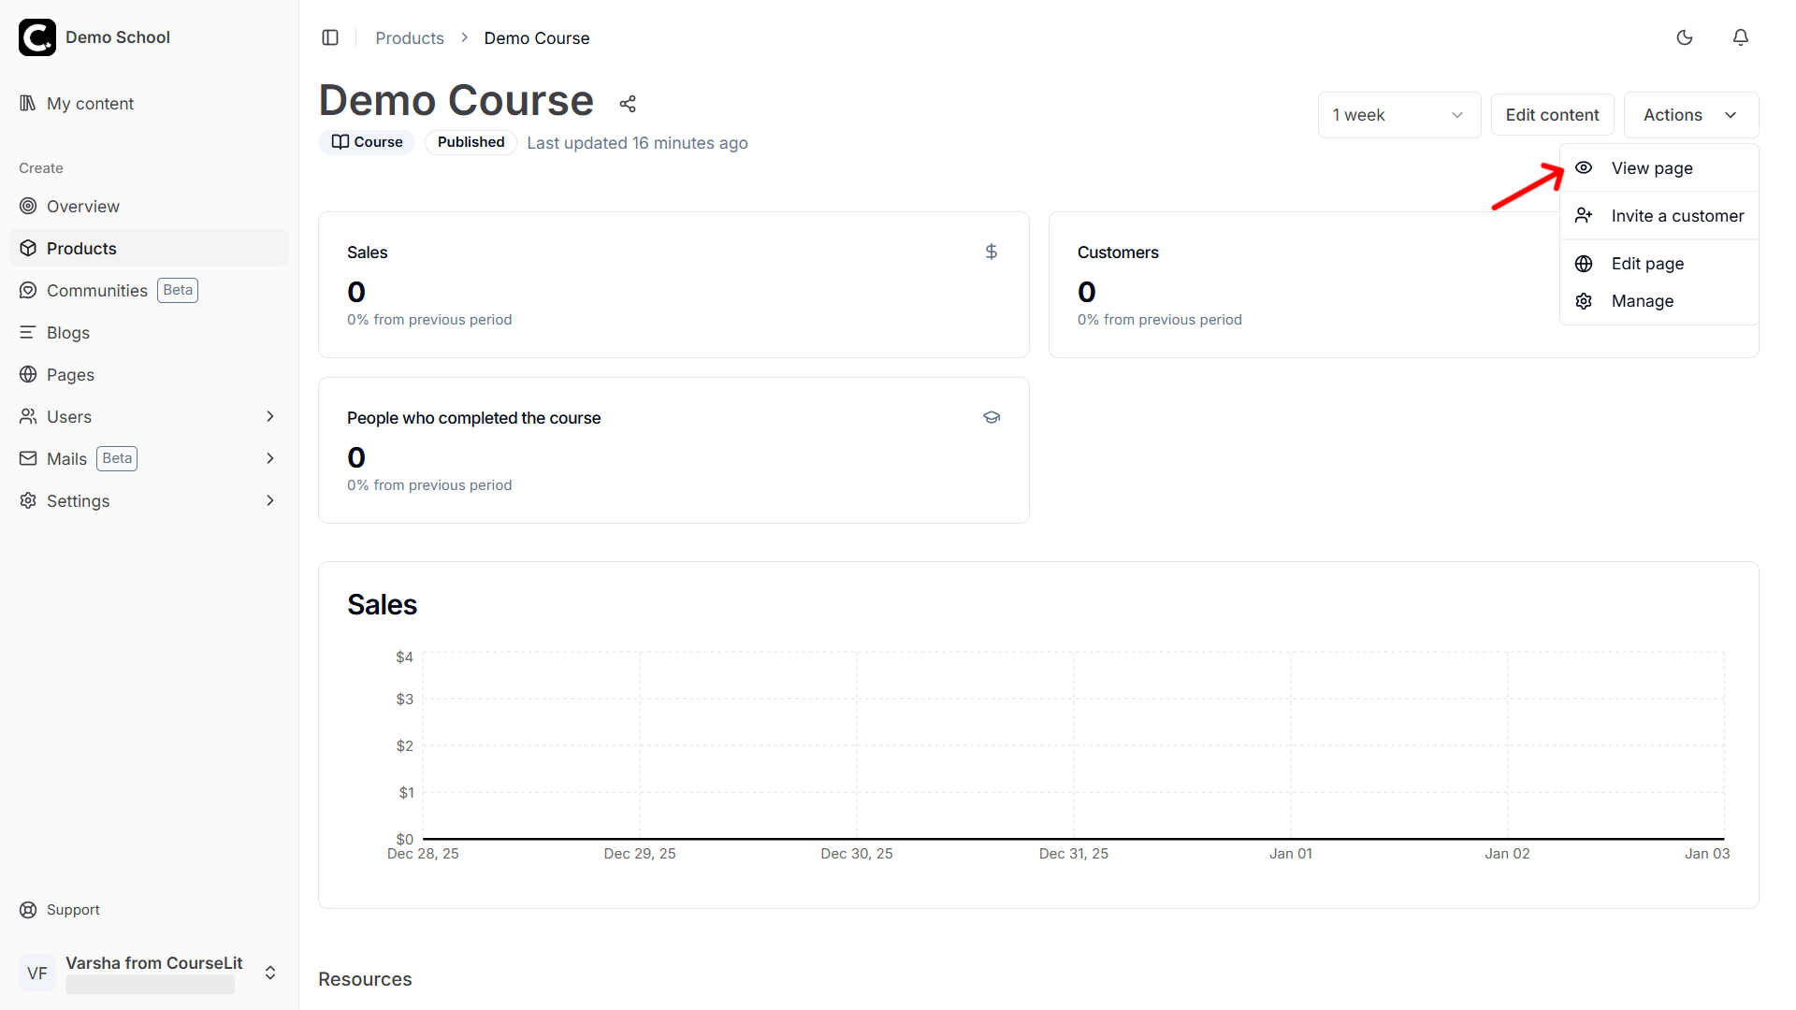
Task: Expand the Settings section chevron
Action: [x=270, y=500]
